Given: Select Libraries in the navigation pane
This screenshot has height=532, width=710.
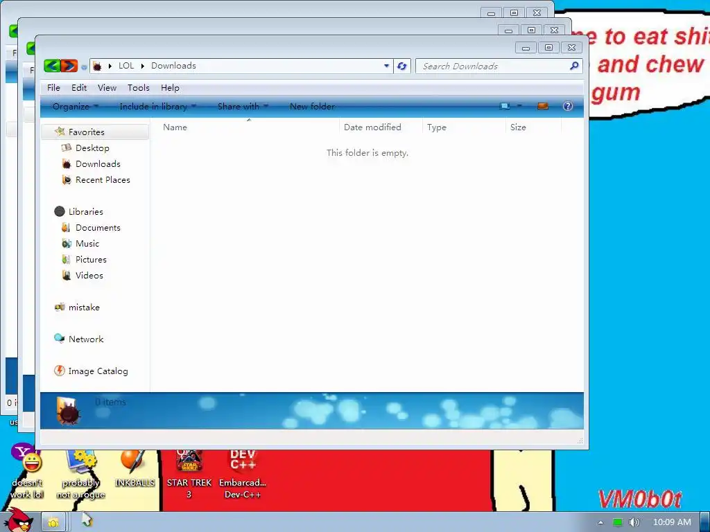Looking at the screenshot, I should [x=85, y=212].
